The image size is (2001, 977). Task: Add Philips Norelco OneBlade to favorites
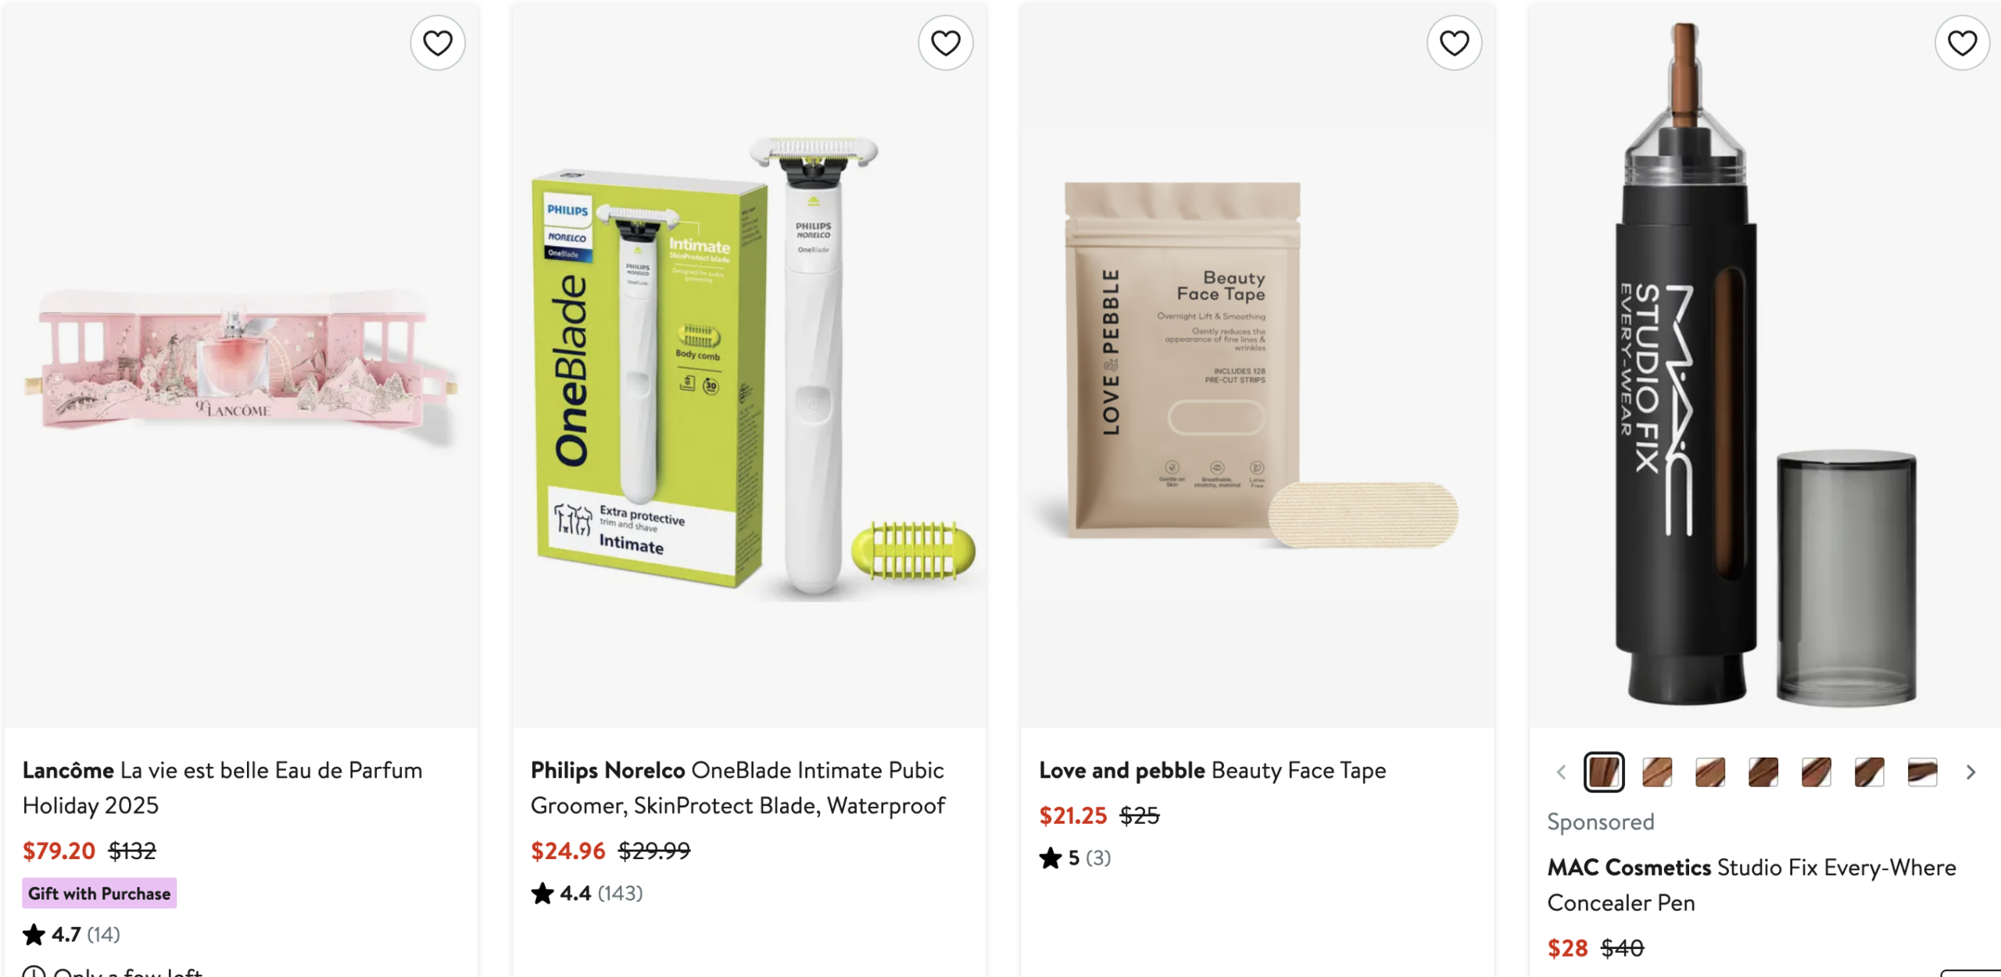(946, 43)
